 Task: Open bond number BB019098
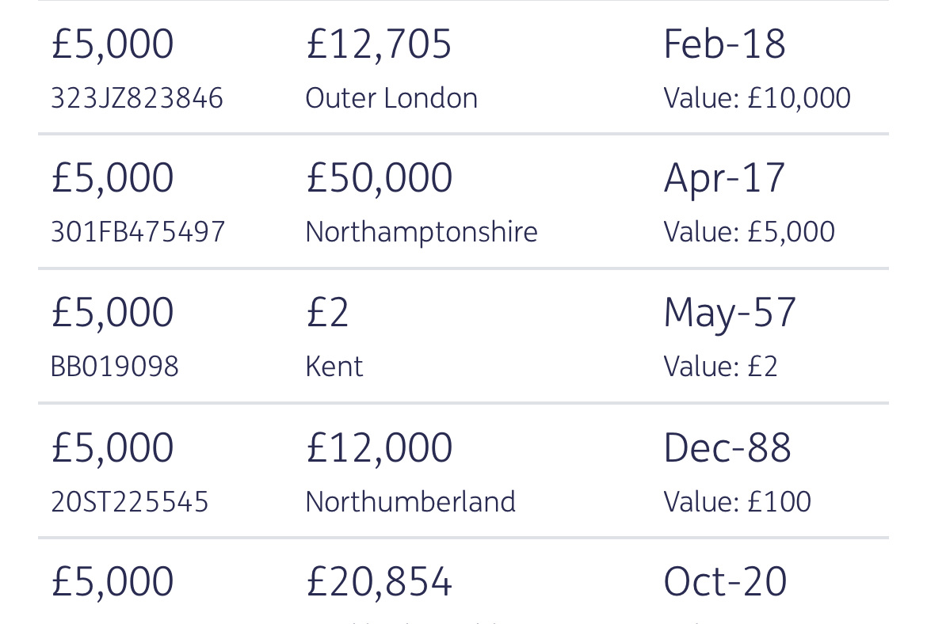115,367
